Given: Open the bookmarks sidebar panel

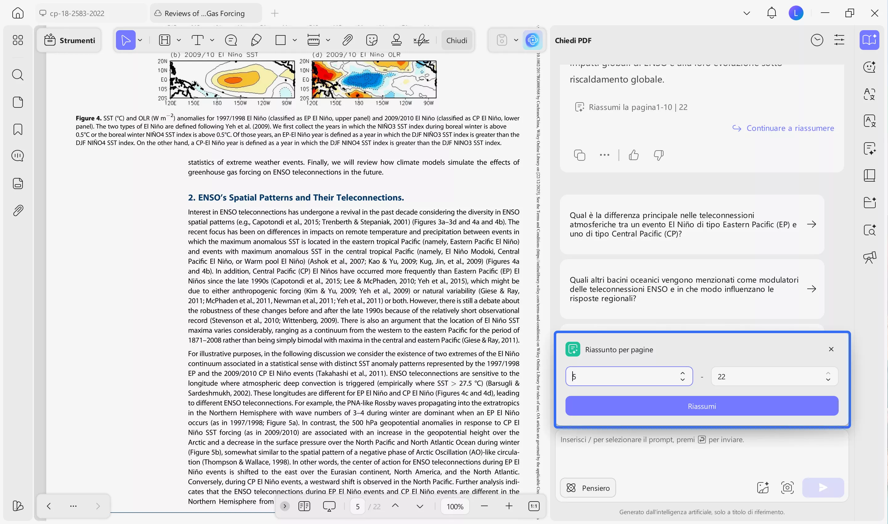Looking at the screenshot, I should 18,129.
